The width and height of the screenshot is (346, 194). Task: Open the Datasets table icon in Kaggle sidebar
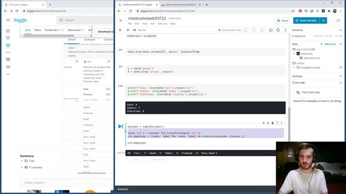point(8,45)
